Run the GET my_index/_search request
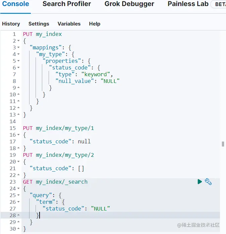 coord(200,182)
